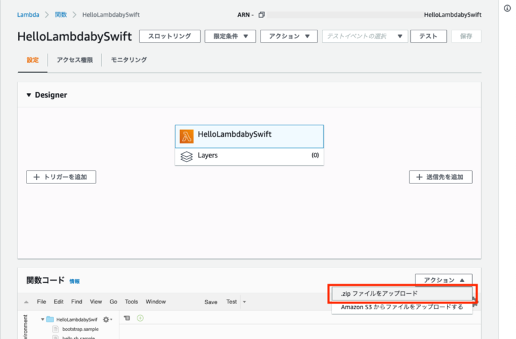Switch to the モニタリング tab
The height and width of the screenshot is (339, 516).
[128, 60]
